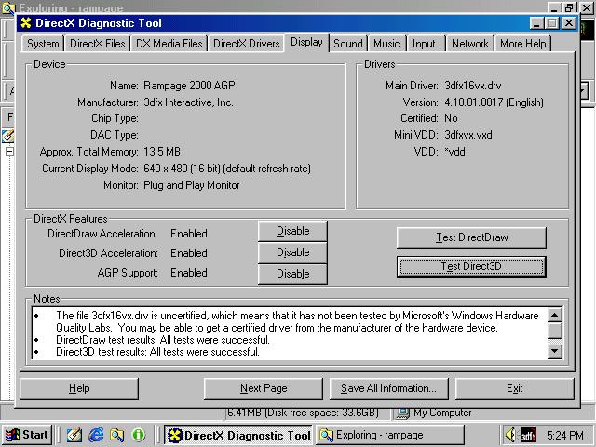
Task: Click Save All Information button
Action: 388,388
